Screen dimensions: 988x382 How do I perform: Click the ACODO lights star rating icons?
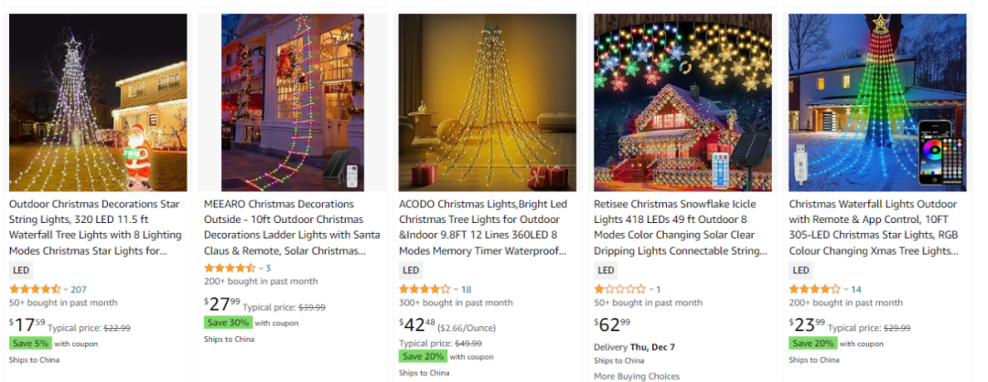424,290
